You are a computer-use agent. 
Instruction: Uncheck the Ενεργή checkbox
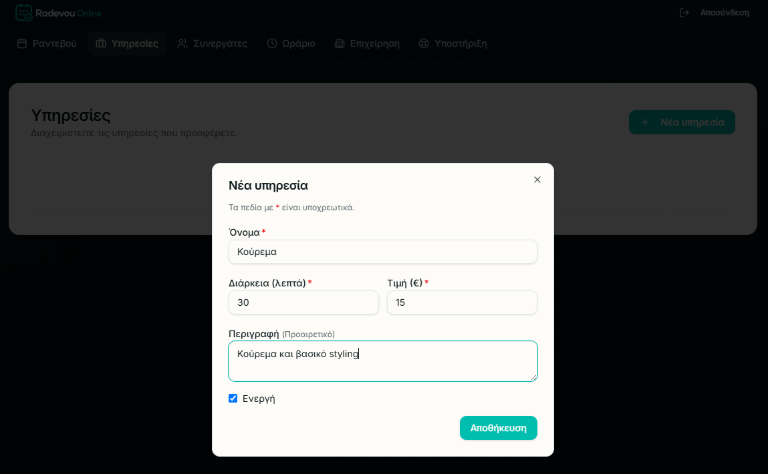pos(233,398)
